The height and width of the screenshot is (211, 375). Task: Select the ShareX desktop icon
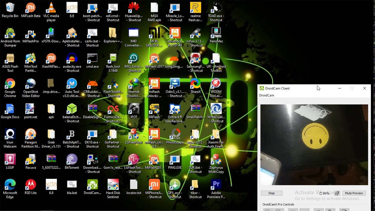coord(195,86)
